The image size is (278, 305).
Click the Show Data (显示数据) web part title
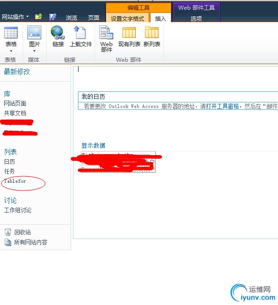[x=93, y=145]
